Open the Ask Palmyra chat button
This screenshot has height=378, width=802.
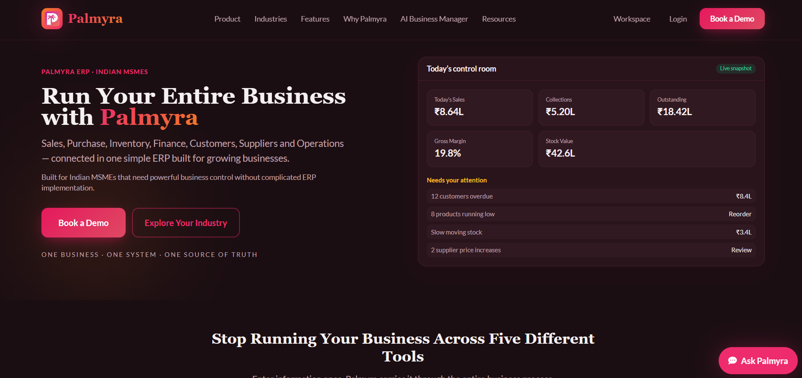coord(758,361)
